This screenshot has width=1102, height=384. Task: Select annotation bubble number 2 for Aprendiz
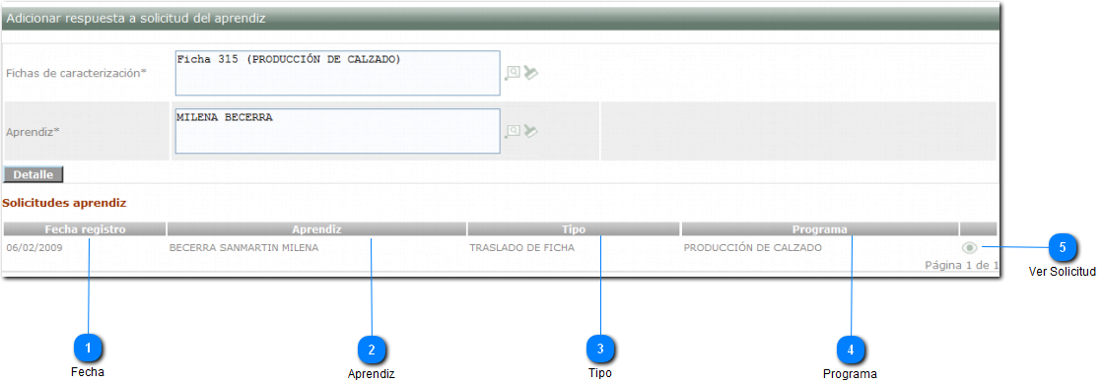(x=372, y=350)
